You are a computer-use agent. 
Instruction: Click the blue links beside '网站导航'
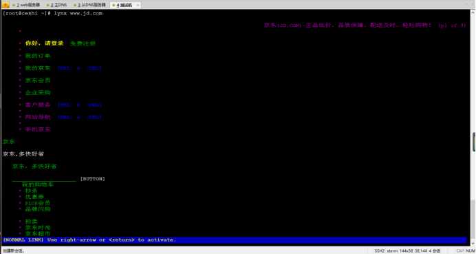click(80, 117)
